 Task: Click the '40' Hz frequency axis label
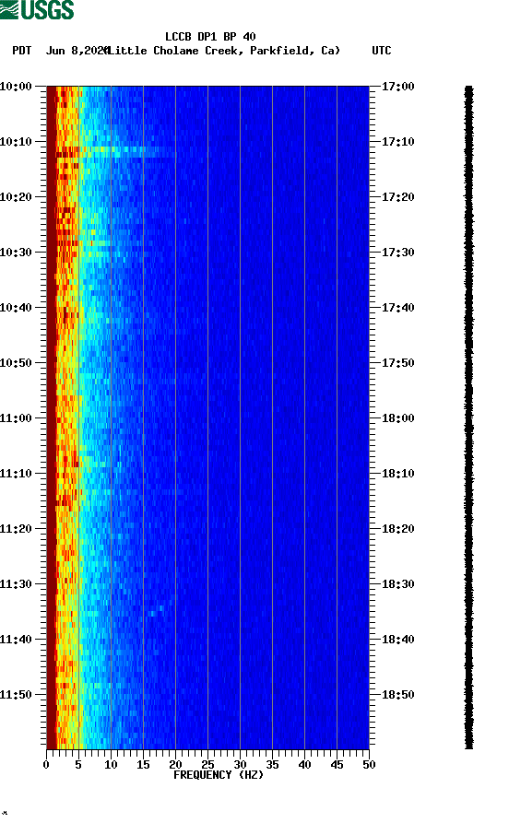[x=304, y=765]
